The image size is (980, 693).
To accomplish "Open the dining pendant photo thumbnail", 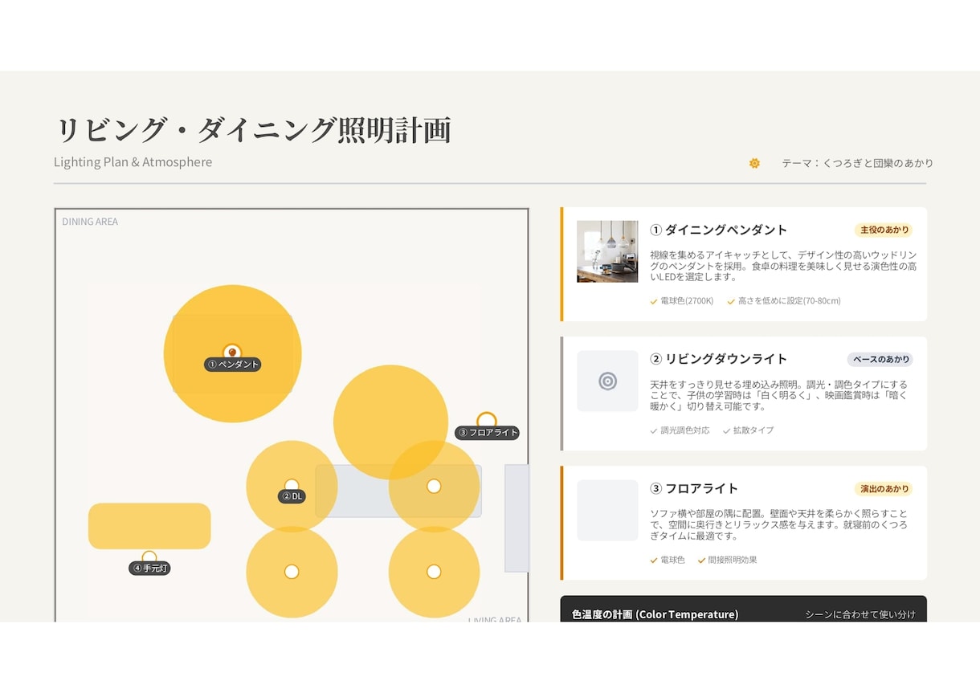I will 607,251.
